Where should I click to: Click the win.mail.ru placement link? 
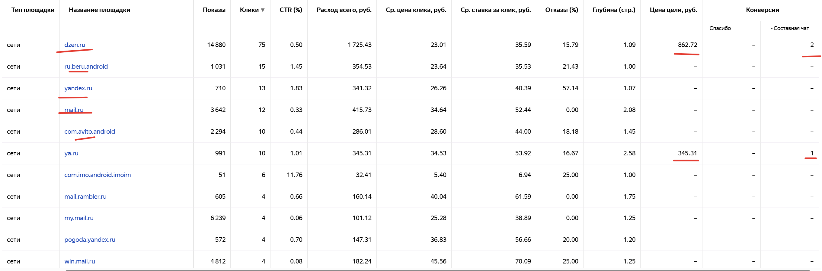(x=79, y=261)
